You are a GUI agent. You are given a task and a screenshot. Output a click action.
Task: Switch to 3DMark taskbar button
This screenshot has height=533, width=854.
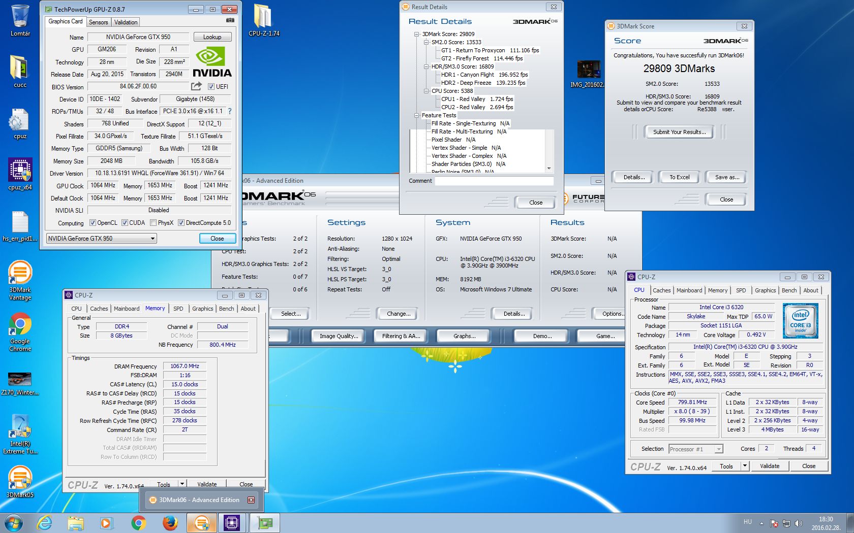(202, 523)
